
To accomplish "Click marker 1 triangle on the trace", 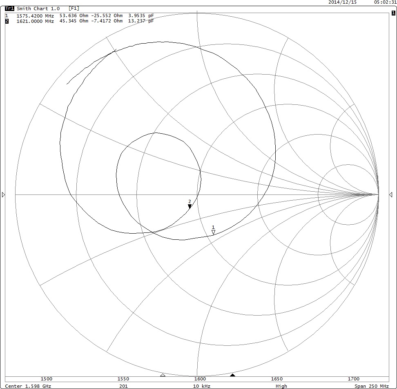I will [x=213, y=232].
